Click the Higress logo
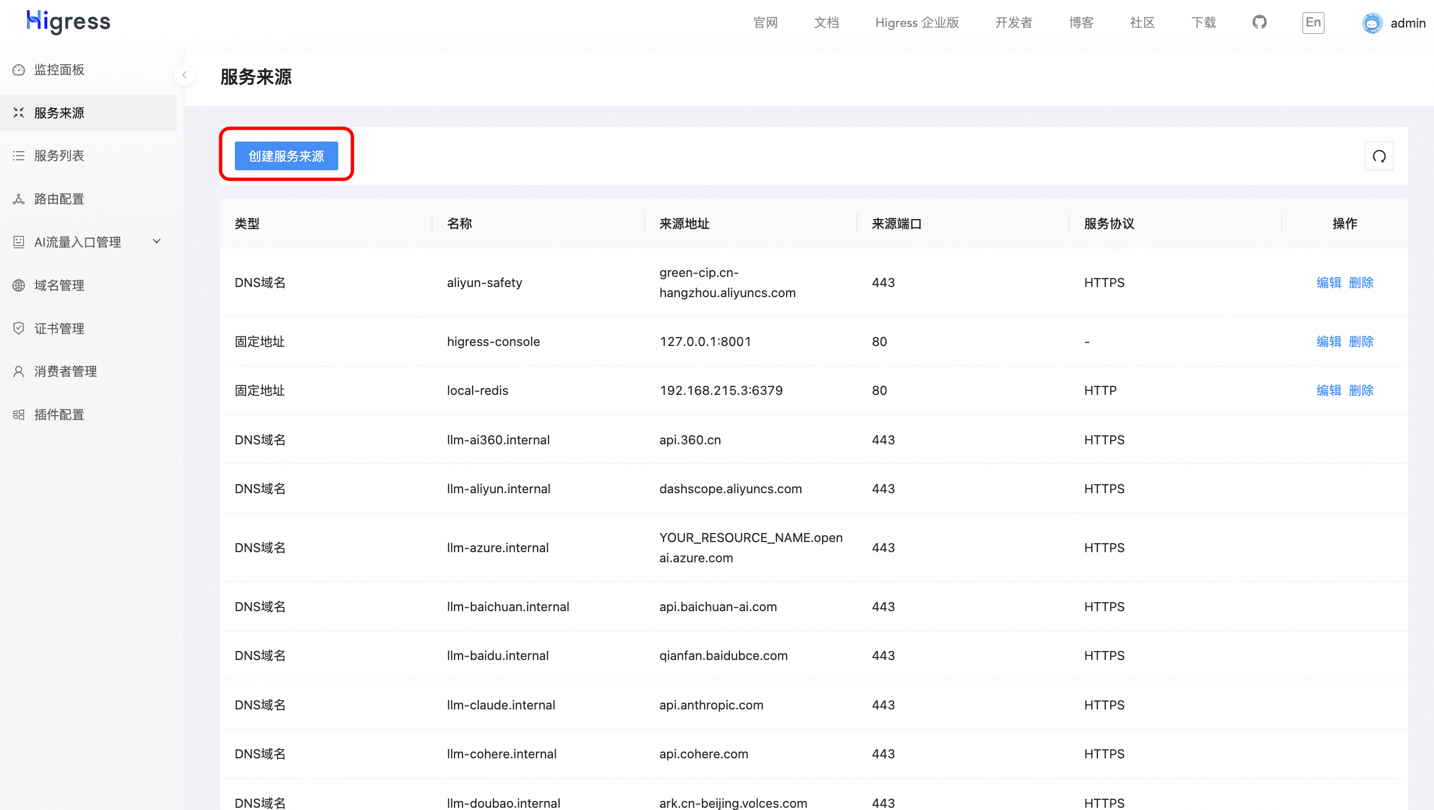Image resolution: width=1434 pixels, height=810 pixels. 69,22
